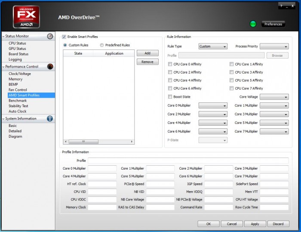Click the Preferences button
Viewport: 301px width, 232px height.
point(273,24)
